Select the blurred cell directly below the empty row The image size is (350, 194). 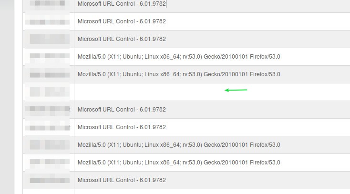point(49,110)
